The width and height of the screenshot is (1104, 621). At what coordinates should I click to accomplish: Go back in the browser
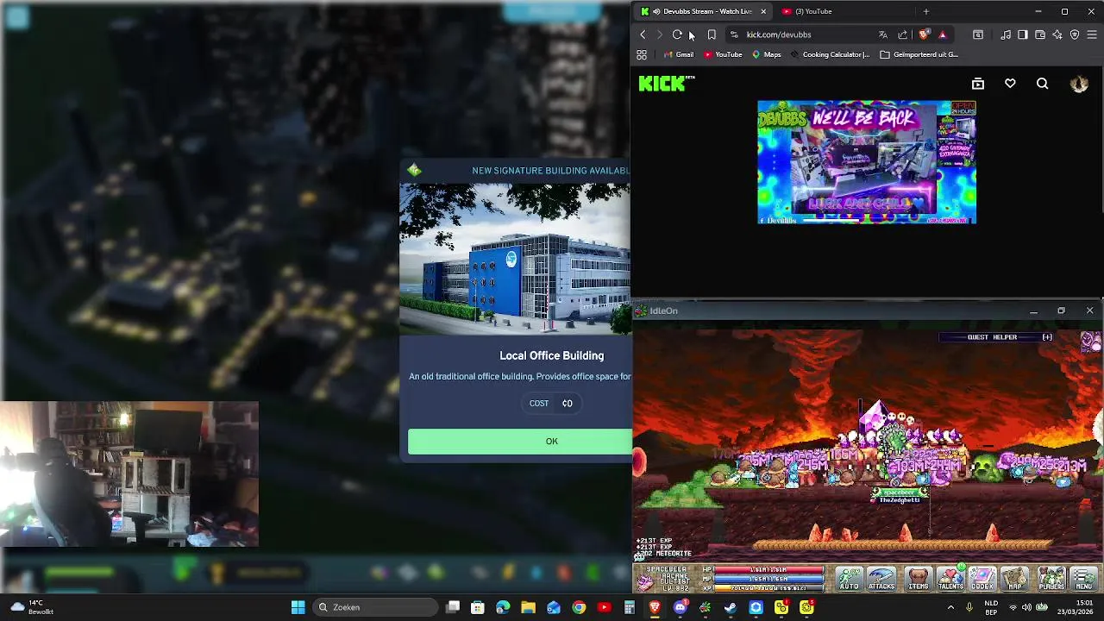click(643, 34)
